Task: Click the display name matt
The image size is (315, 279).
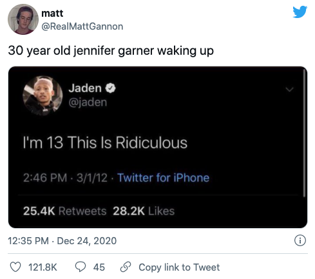Action: [52, 14]
